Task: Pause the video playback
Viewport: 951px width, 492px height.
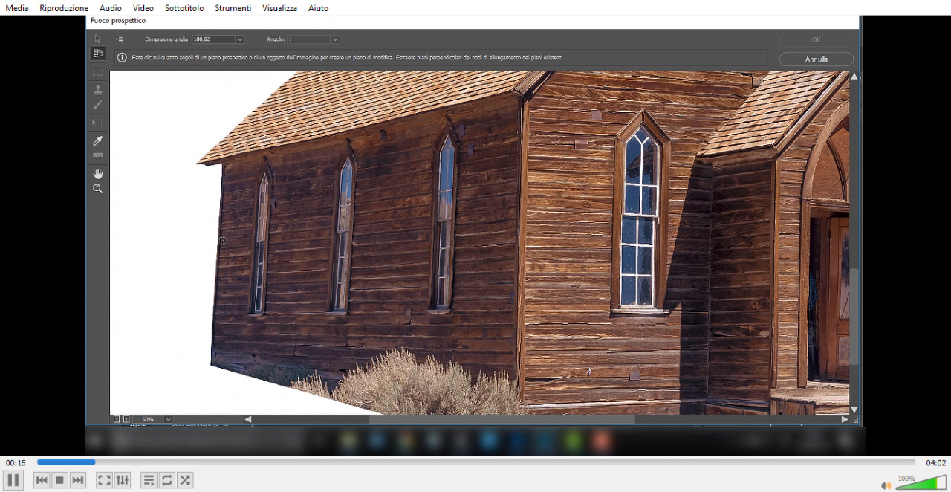Action: 13,480
